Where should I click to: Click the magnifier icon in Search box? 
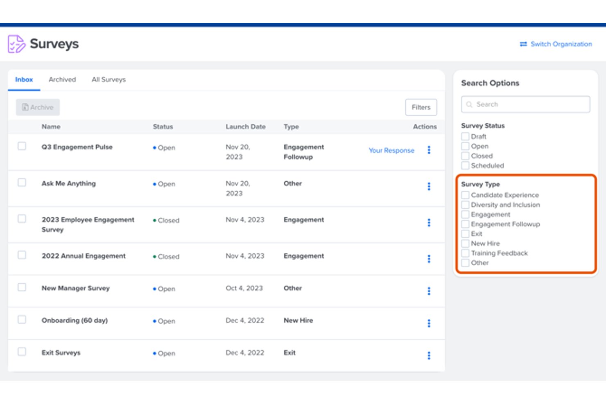[469, 104]
